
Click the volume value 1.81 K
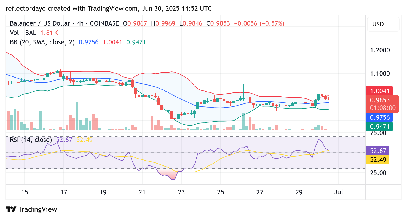pos(49,33)
